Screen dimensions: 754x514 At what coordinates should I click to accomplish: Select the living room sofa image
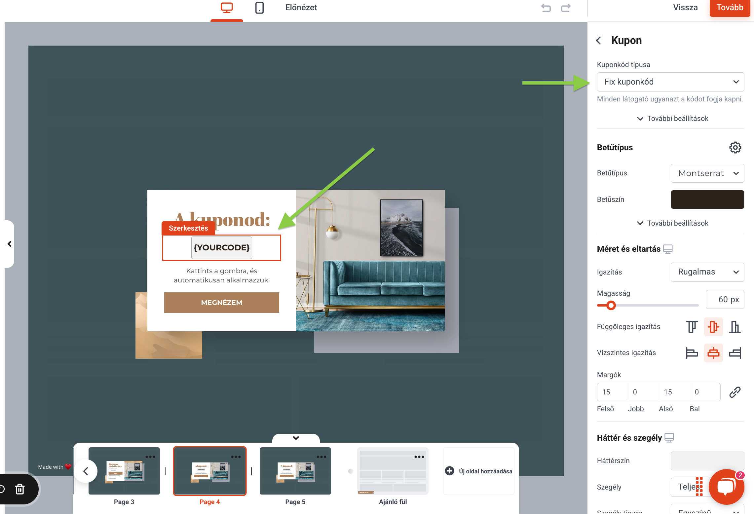370,261
